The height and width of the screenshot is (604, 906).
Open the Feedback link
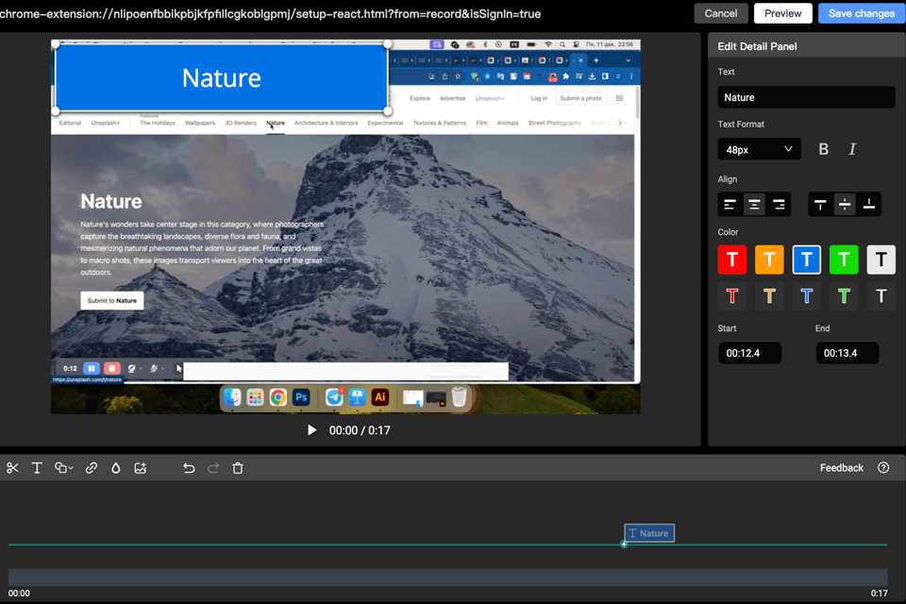pos(841,467)
